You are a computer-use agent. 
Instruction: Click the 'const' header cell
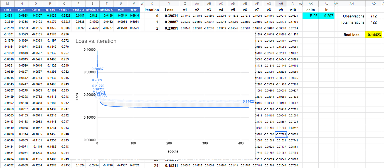(x=134, y=10)
